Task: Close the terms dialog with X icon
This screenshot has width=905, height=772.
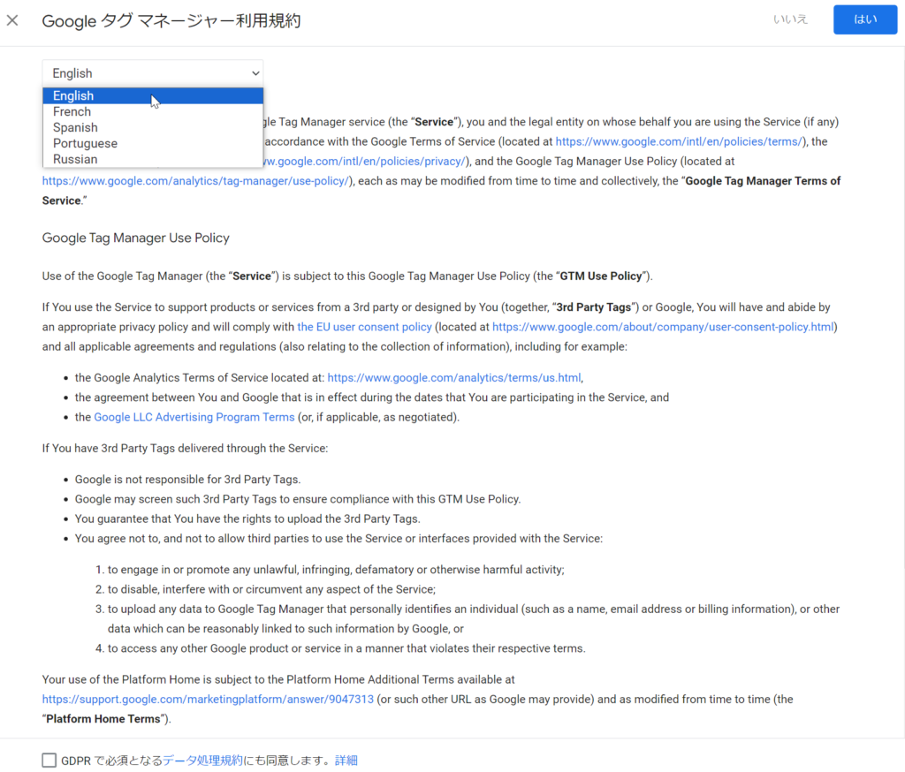Action: 12,20
